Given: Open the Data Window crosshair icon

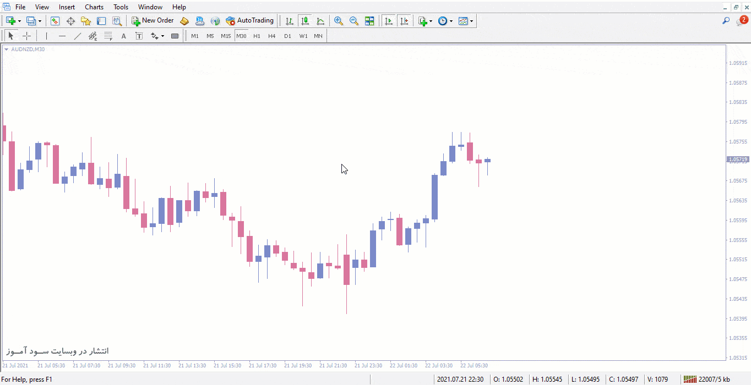Looking at the screenshot, I should point(70,20).
